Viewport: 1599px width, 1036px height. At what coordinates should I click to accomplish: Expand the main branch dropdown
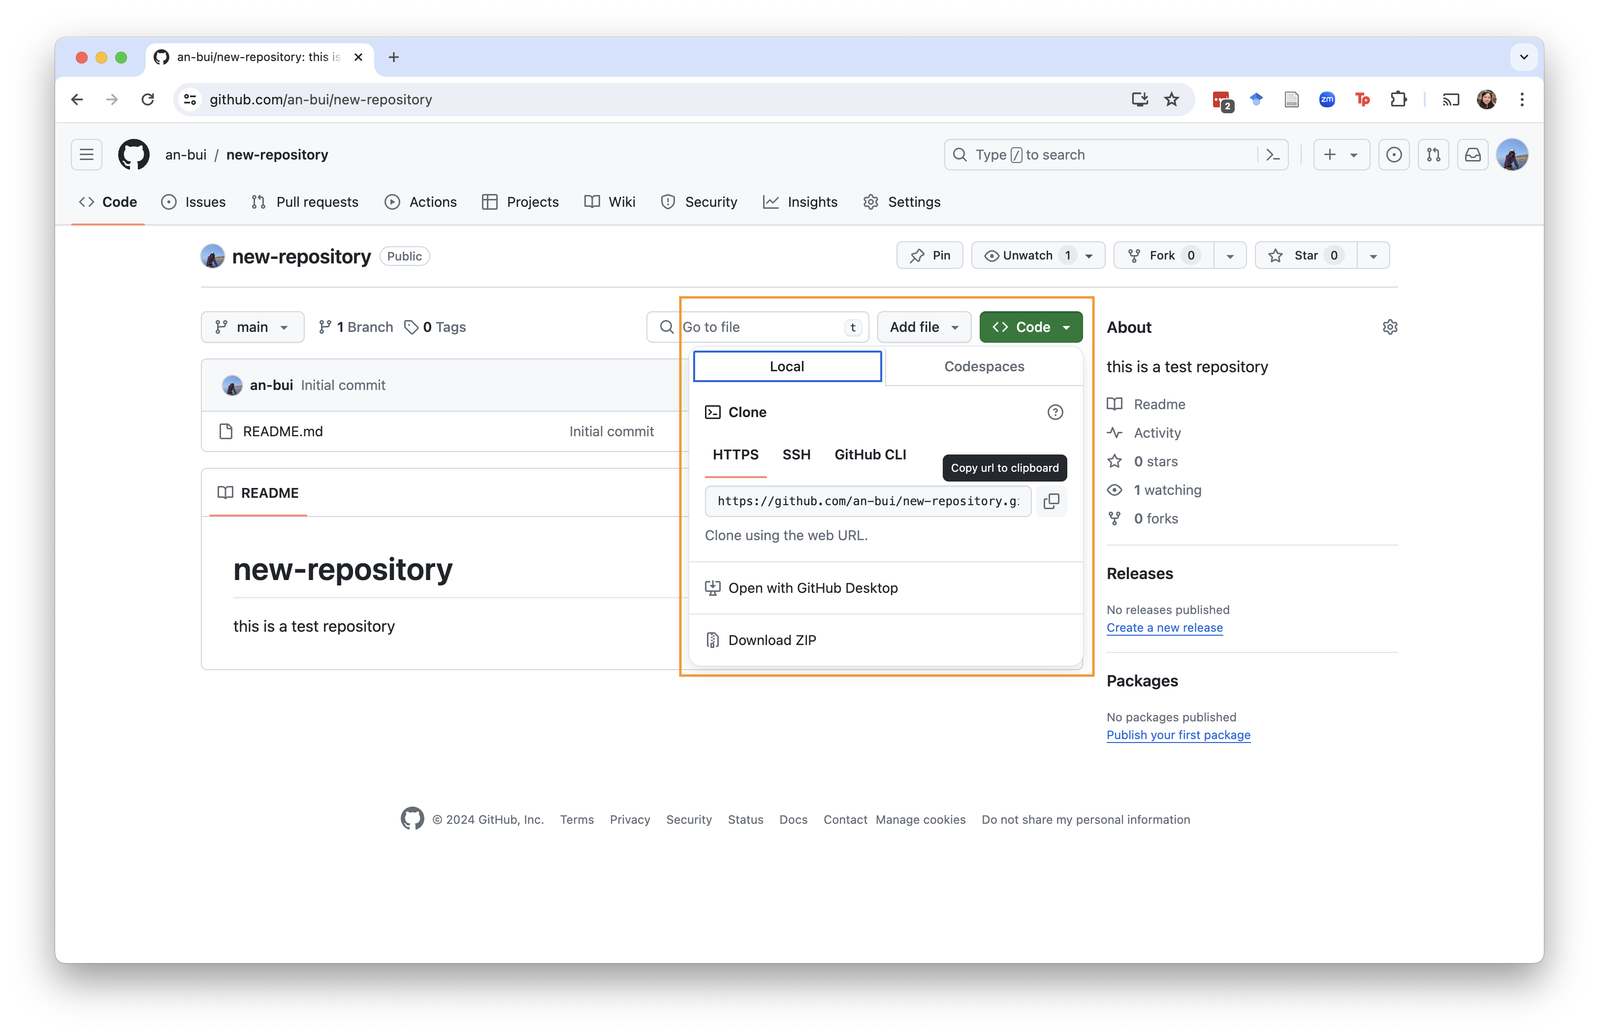(252, 327)
